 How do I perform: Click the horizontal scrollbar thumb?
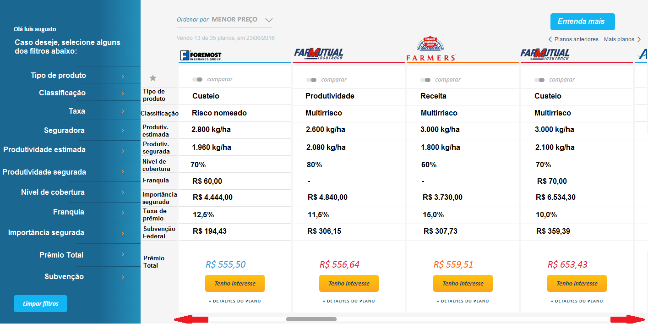(x=311, y=319)
